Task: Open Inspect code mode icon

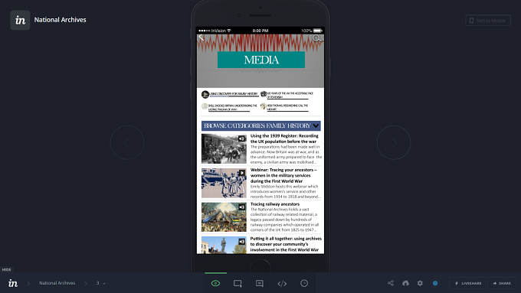Action: pyautogui.click(x=282, y=283)
